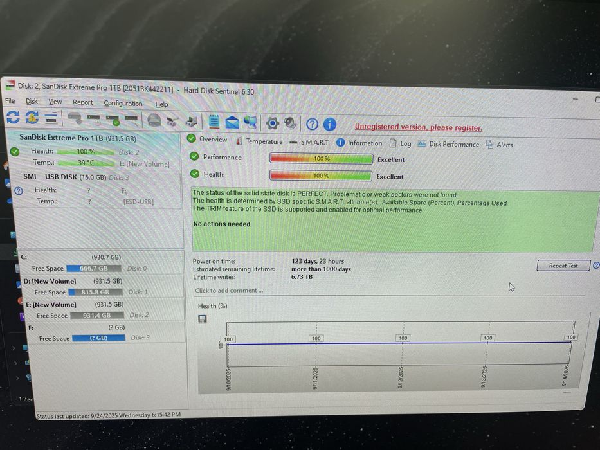Click the blue information circle icon
The width and height of the screenshot is (600, 450).
(x=330, y=124)
